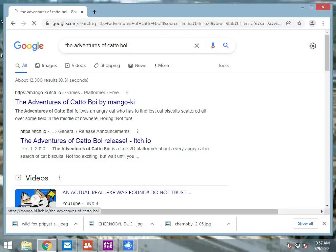Select the All results tab
Viewport: 336px width, 252px height.
click(21, 66)
